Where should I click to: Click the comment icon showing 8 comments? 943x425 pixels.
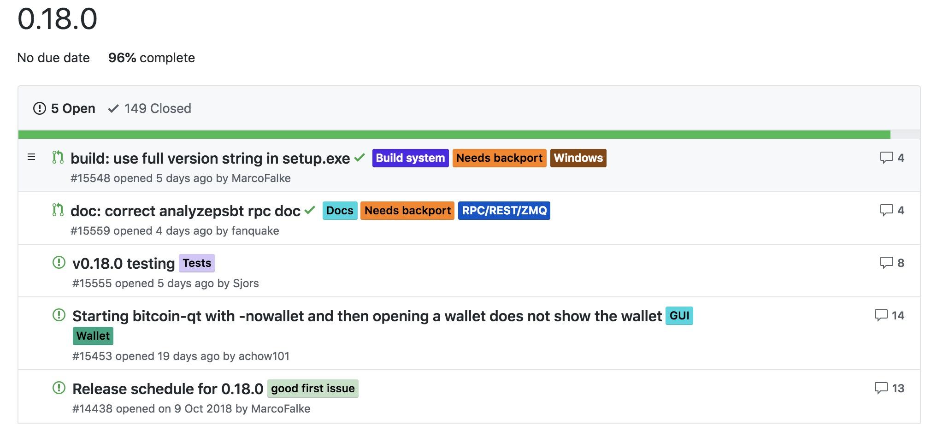point(886,263)
